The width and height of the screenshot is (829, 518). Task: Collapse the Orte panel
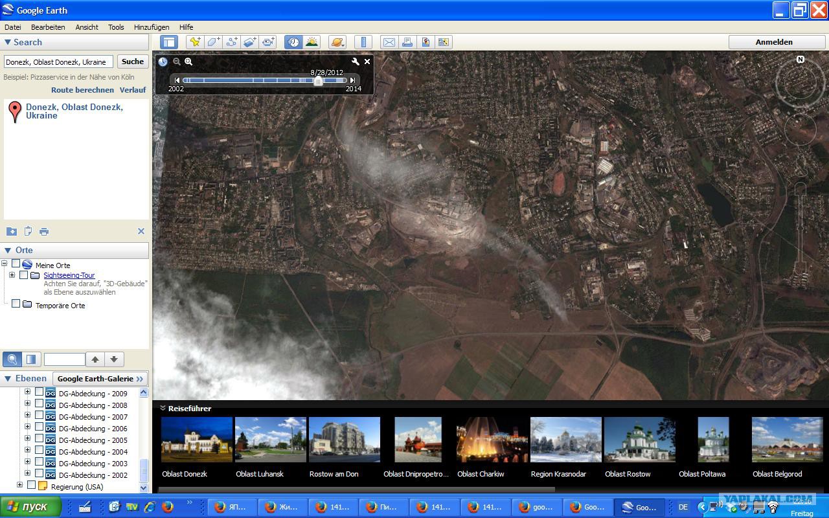(8, 250)
